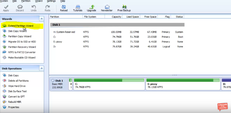231x113 pixels.
Task: Sort by Free Space column header
Action: (x=149, y=17)
